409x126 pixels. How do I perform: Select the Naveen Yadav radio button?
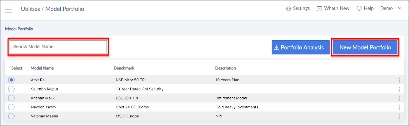point(11,107)
